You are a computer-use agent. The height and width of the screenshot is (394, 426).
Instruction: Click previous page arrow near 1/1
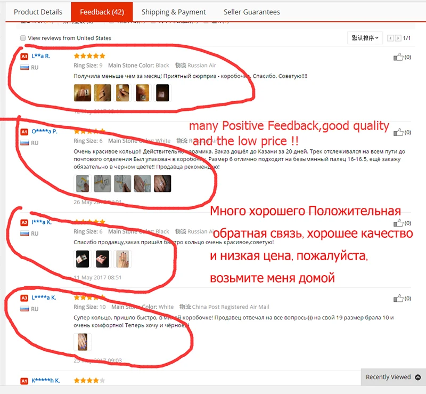390,38
